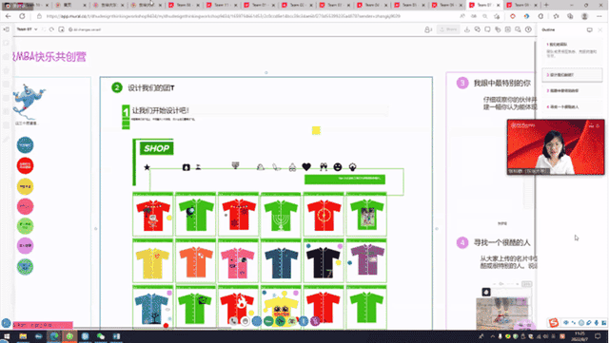Select the second highlighted outline item

[572, 74]
